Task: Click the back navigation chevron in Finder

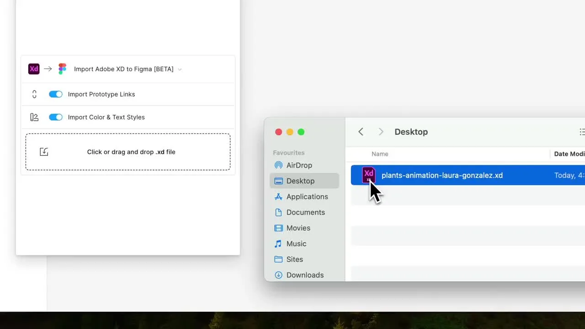Action: pos(361,132)
